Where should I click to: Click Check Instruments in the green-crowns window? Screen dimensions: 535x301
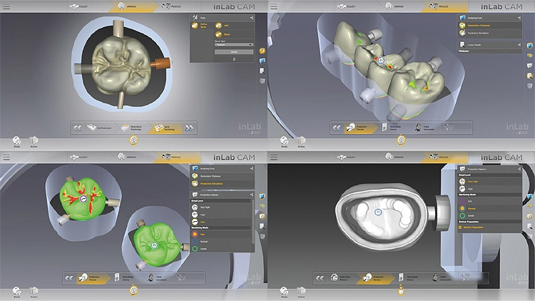pos(157,278)
